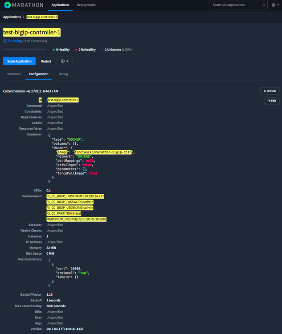Switch to the Debug tab
282x334 pixels.
click(x=63, y=74)
